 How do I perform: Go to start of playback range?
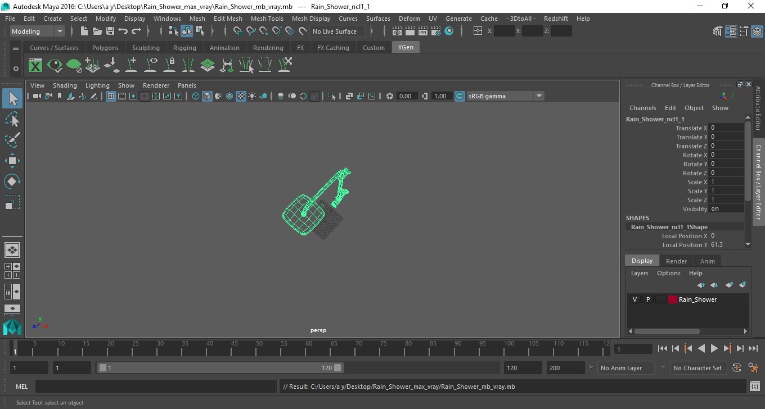[x=663, y=348]
